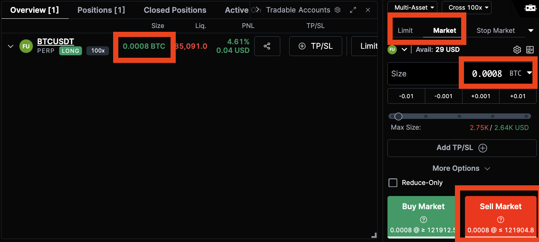Click the robot icon in the top right corner

[530, 8]
